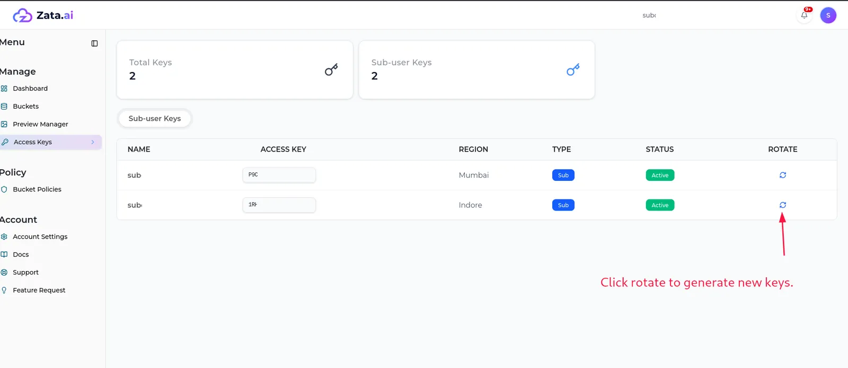Click the Sub-user Keys card key icon

coord(573,70)
